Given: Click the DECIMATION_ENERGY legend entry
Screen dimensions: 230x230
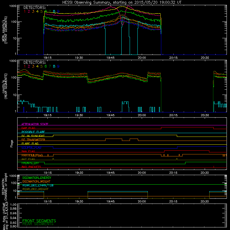Looking at the screenshot, I should coord(37,178).
